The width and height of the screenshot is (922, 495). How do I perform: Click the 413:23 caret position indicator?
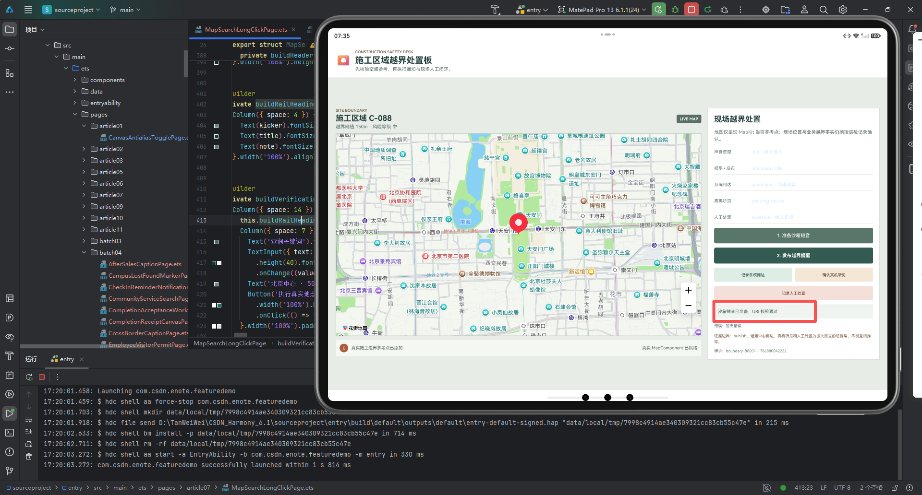click(803, 488)
